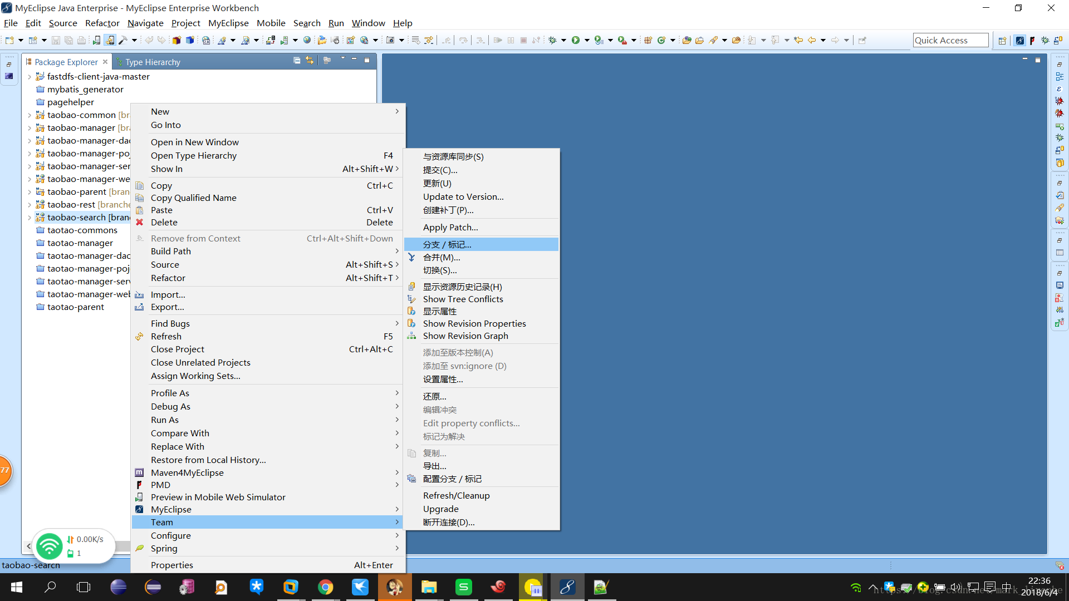Expand the fastdfs-client-java-master project
This screenshot has width=1069, height=601.
click(30, 77)
